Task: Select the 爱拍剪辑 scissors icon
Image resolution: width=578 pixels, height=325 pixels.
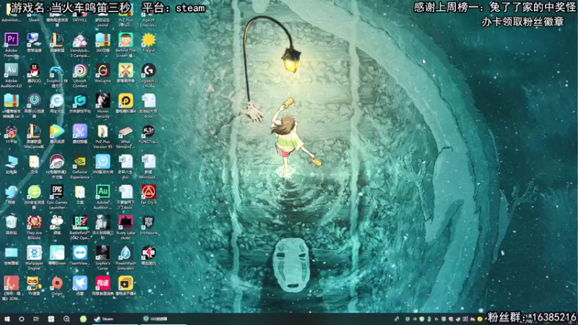Action: 79,131
